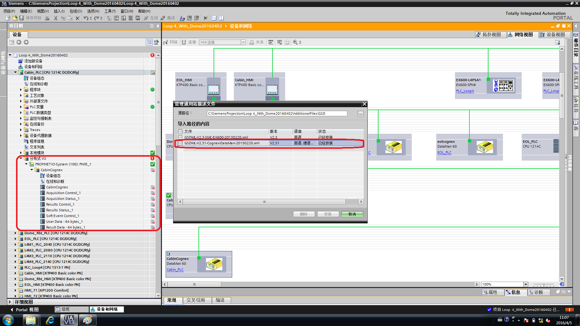
Task: Click zoom magnifier icon in network toolbar
Action: [295, 42]
